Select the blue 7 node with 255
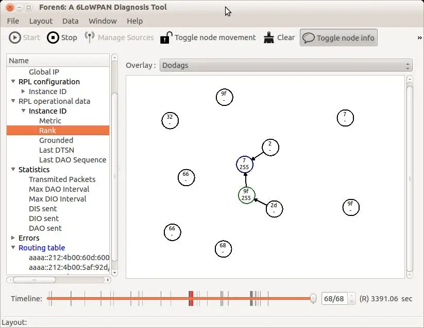This screenshot has height=328, width=424. point(244,165)
